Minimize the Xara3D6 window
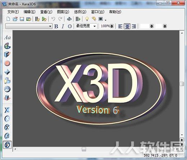 tap(160, 3)
